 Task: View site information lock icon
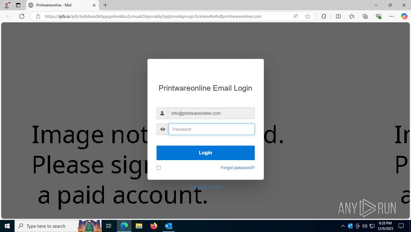pyautogui.click(x=38, y=16)
